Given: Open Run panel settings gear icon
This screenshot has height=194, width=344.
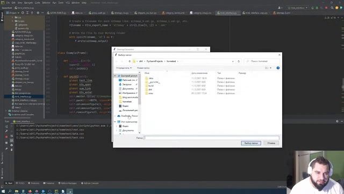Looking at the screenshot, I should coord(337,121).
